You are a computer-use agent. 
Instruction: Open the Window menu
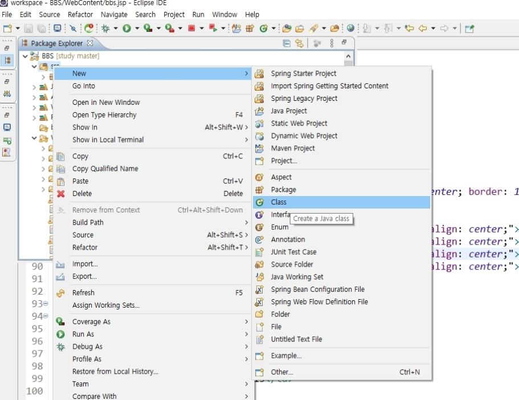pyautogui.click(x=224, y=15)
